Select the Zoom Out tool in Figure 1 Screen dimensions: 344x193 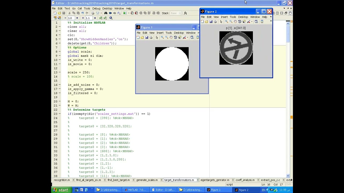(167, 38)
